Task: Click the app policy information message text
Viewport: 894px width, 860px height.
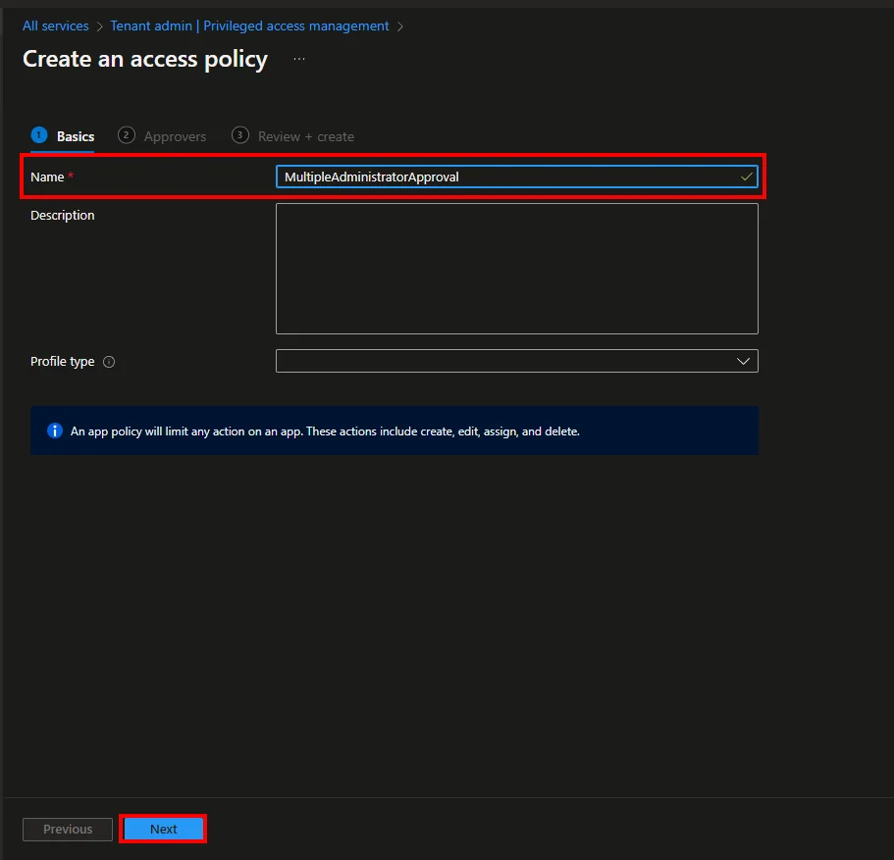Action: (325, 431)
